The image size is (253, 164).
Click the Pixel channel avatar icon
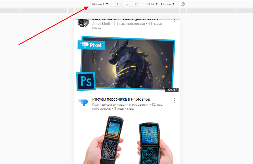[83, 103]
